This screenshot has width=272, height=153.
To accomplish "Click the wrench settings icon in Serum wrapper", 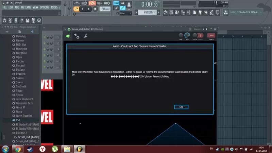I will tap(85, 36).
